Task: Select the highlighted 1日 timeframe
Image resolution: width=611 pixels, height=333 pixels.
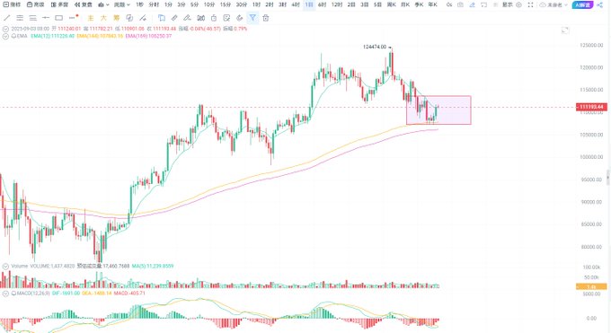Action: pos(309,4)
